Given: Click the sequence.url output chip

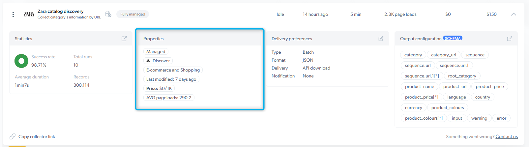Looking at the screenshot, I should 418,65.
